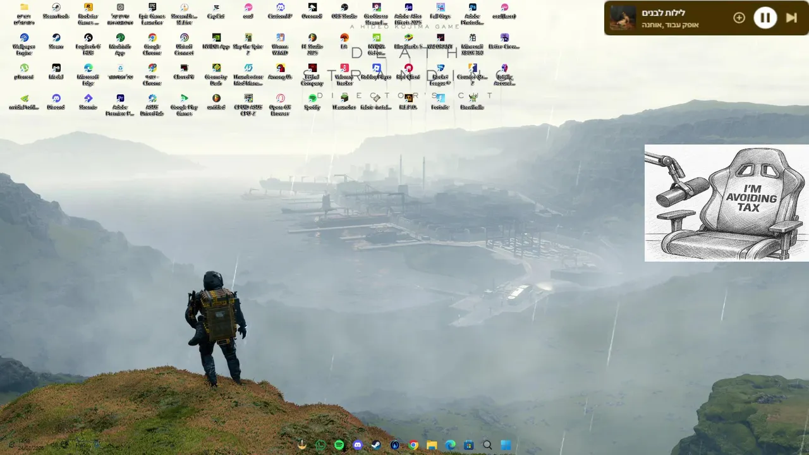
Task: Open Adobe After Effects 2025 desktop icon
Action: 408,14
